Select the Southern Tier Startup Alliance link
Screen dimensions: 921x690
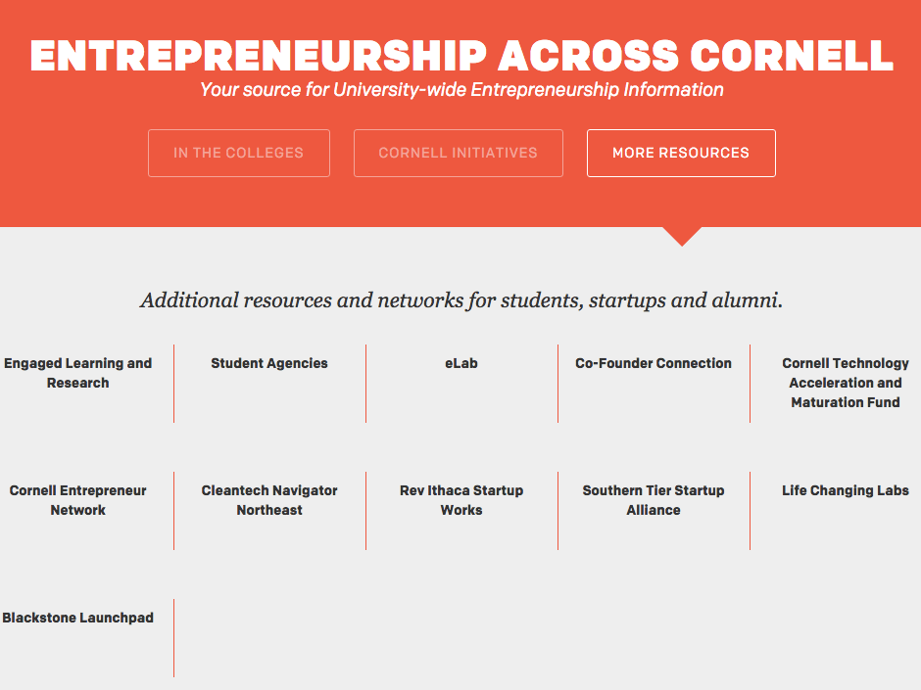point(654,500)
